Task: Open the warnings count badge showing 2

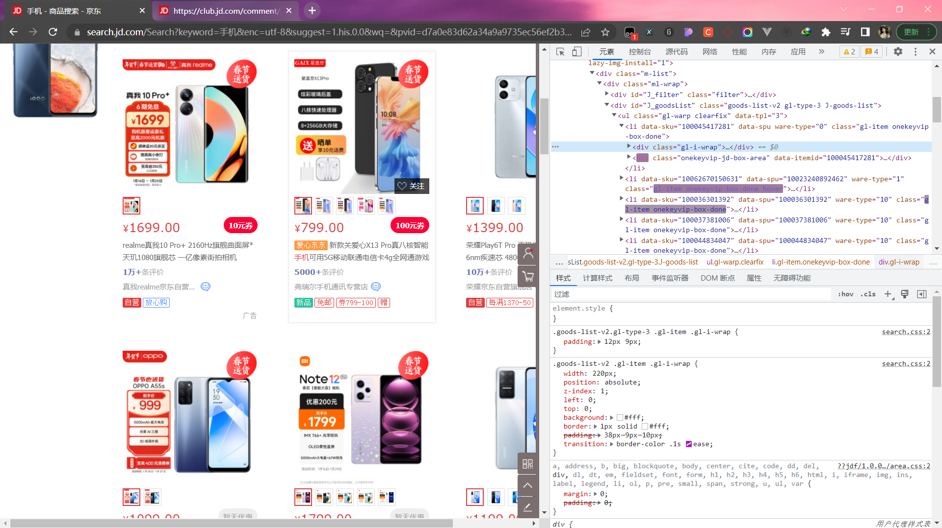Action: pyautogui.click(x=849, y=51)
